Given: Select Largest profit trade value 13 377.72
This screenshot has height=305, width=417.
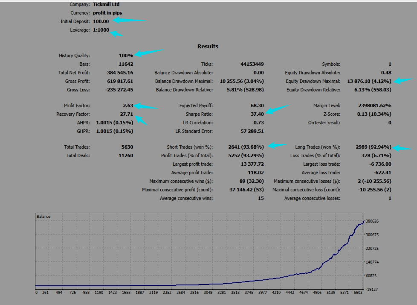Looking at the screenshot, I should (252, 164).
